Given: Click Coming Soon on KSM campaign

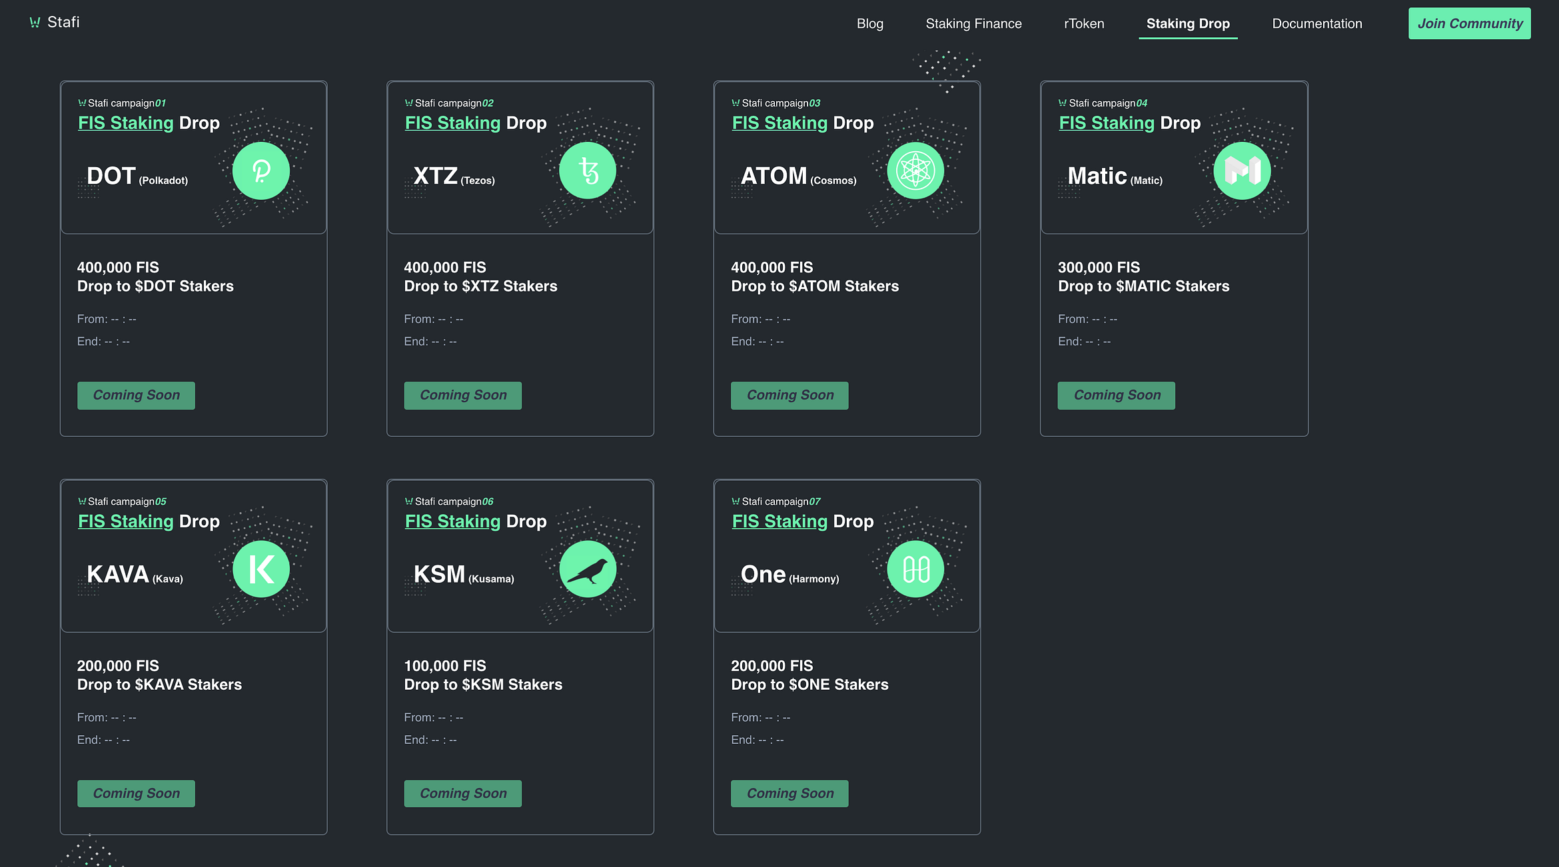Looking at the screenshot, I should point(462,794).
